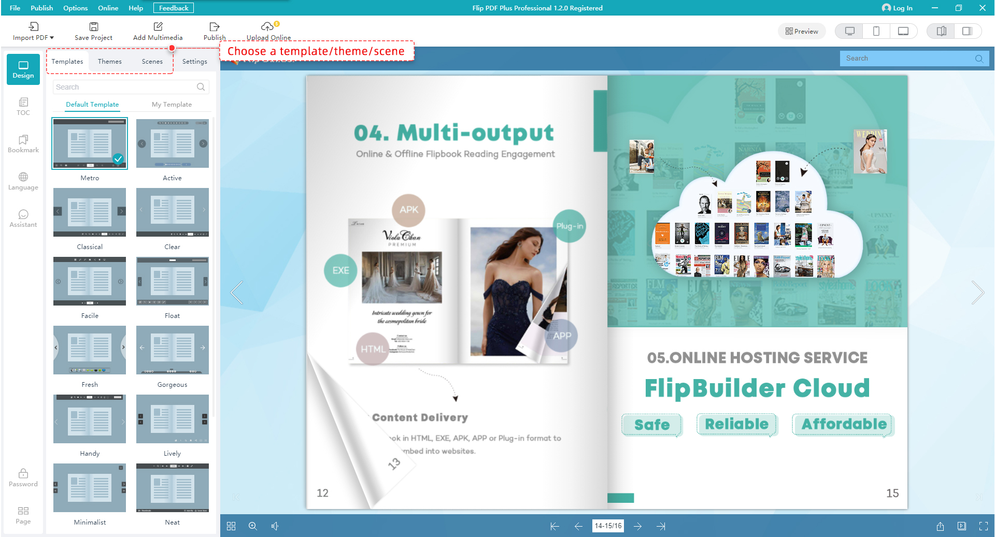Switch to single page view
Image resolution: width=995 pixels, height=537 pixels.
[967, 31]
